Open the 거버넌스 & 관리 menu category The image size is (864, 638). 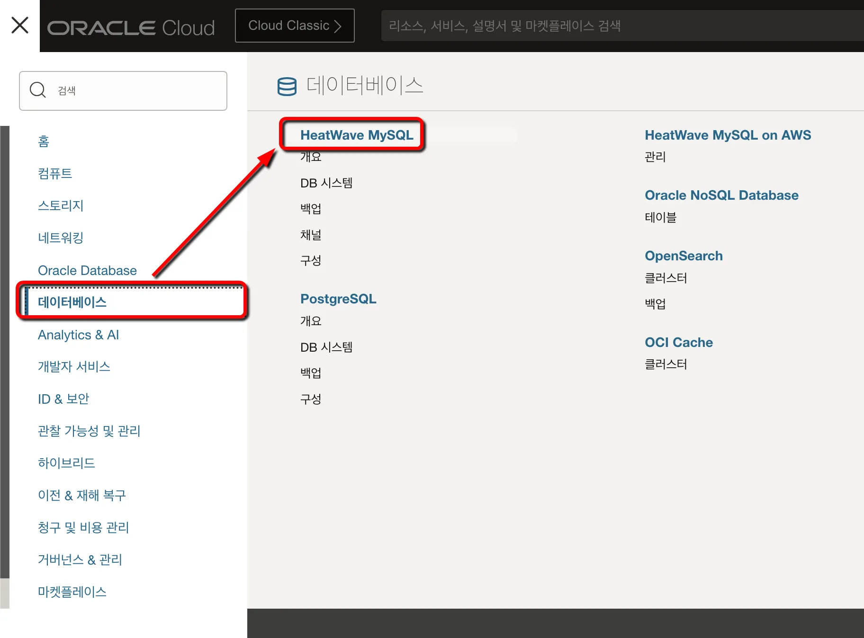80,559
